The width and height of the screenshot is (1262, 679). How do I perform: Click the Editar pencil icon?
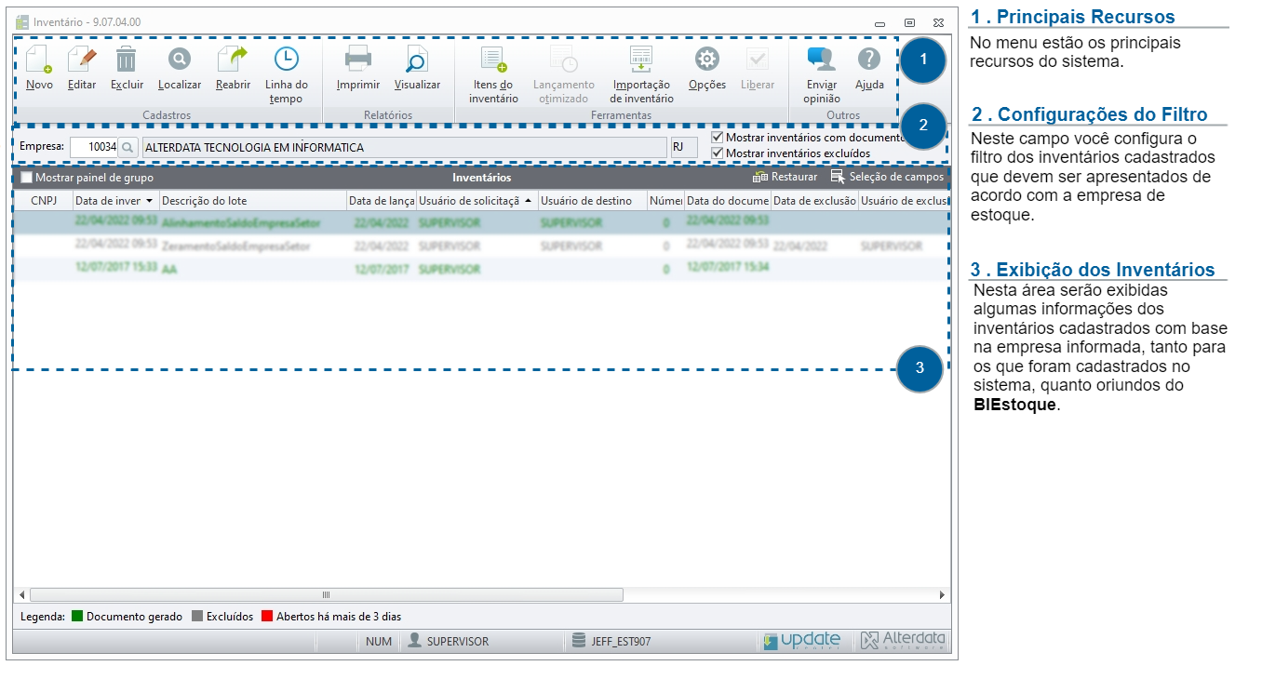click(82, 61)
